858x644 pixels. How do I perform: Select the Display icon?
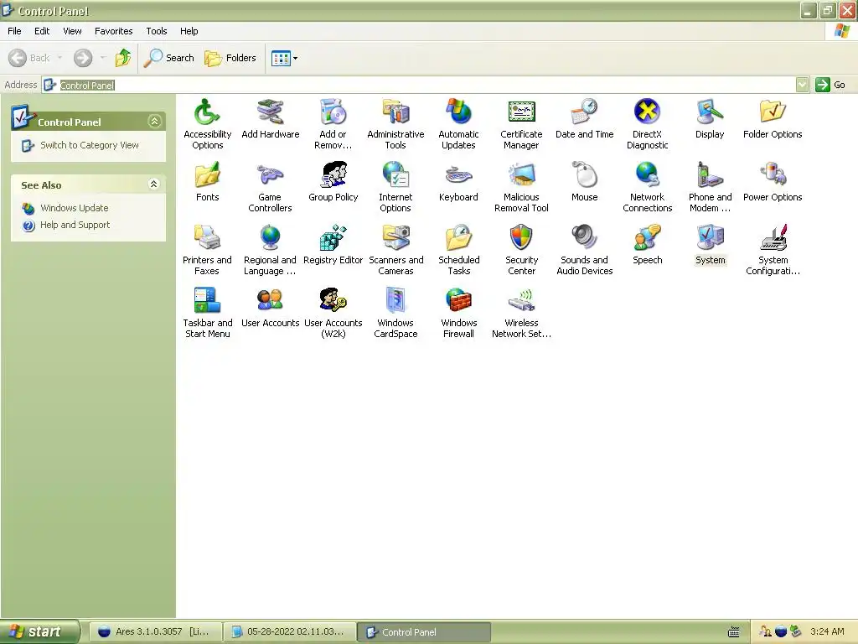(x=710, y=119)
